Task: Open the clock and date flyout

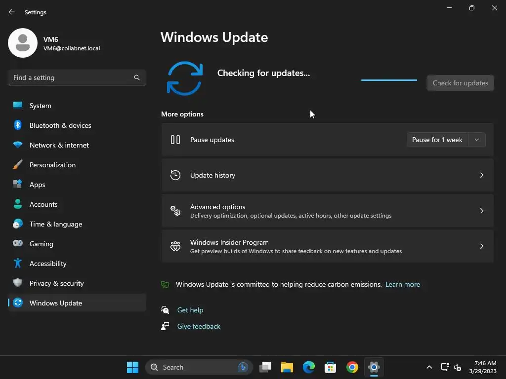Action: click(483, 367)
